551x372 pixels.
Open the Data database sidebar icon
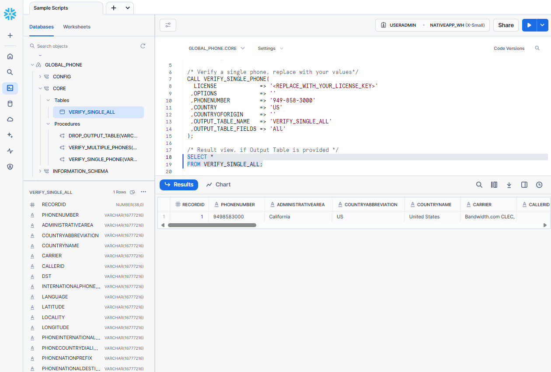(10, 104)
